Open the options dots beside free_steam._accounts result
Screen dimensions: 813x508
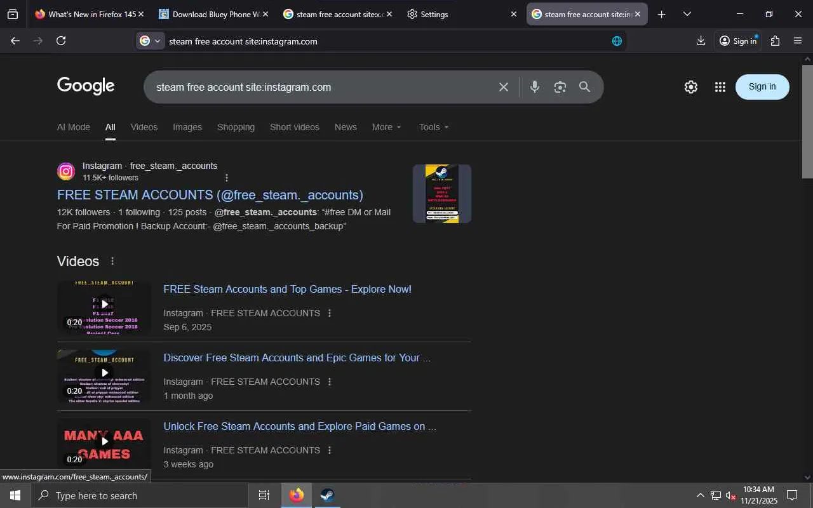(227, 178)
